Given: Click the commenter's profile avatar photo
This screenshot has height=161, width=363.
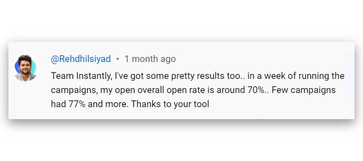Looking at the screenshot, I should [25, 67].
